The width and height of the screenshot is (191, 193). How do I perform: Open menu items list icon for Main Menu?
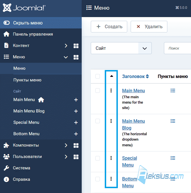pos(173,91)
